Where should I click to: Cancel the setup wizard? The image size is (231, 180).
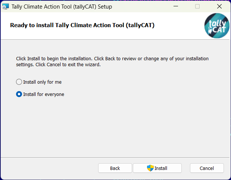207,168
